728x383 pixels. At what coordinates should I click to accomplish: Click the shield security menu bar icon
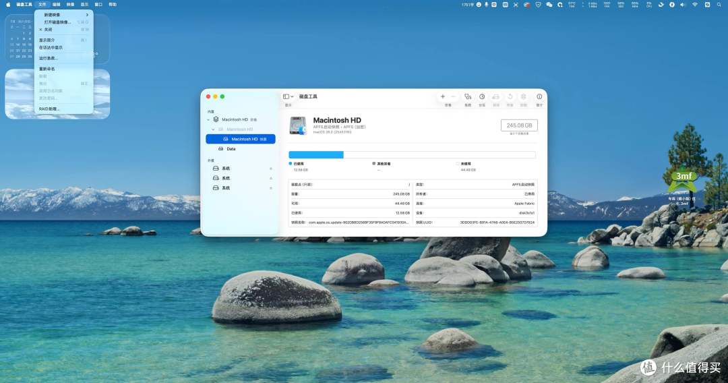point(538,4)
